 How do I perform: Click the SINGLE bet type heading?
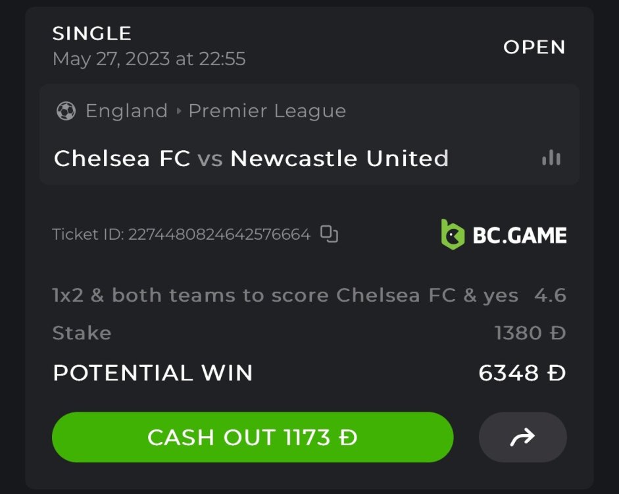pyautogui.click(x=92, y=34)
